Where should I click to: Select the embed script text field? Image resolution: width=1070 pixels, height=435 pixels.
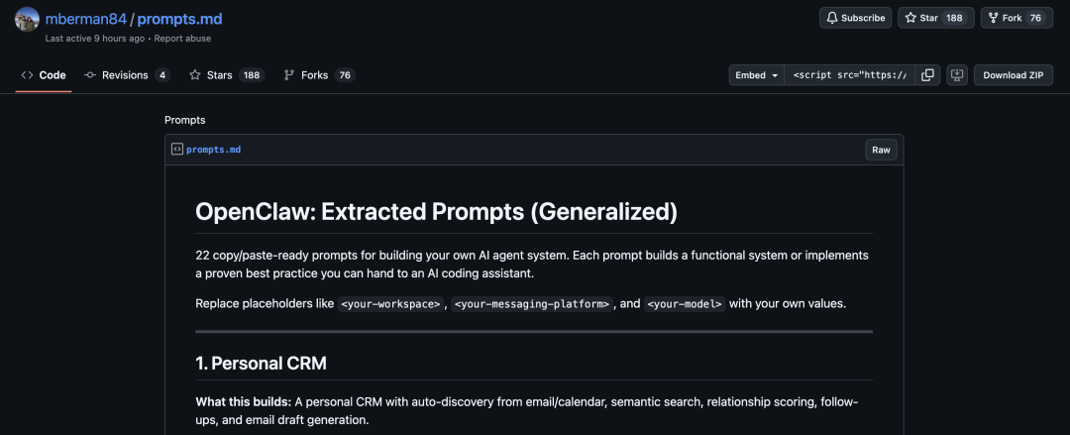849,75
